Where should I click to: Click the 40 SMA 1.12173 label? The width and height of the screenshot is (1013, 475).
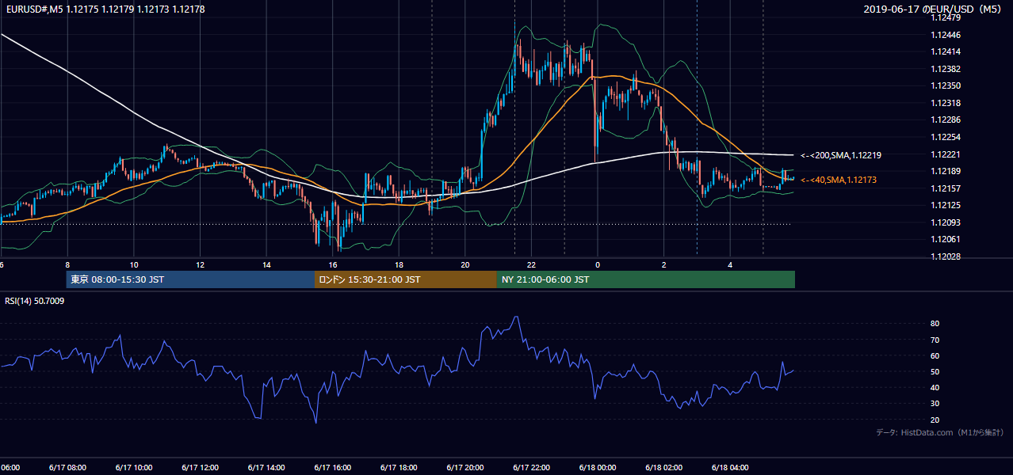click(x=838, y=180)
